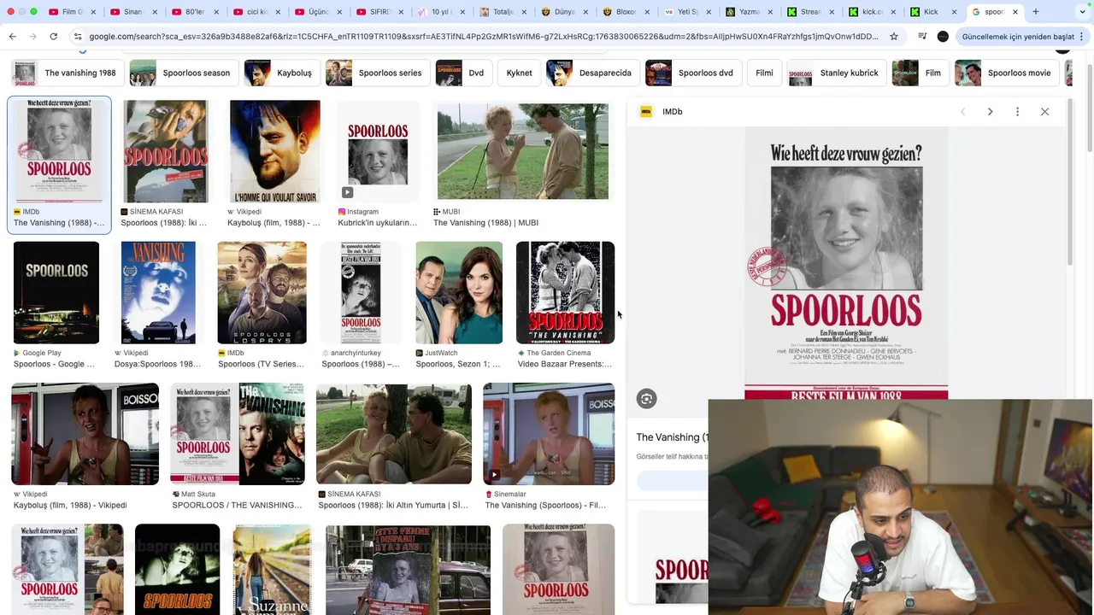
Task: Select the 'Kayboluş' filter chip
Action: point(280,73)
